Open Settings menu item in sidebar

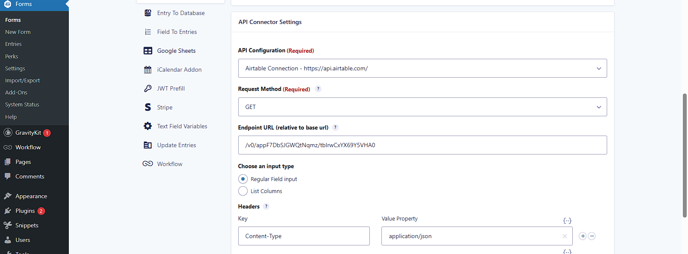pos(15,68)
